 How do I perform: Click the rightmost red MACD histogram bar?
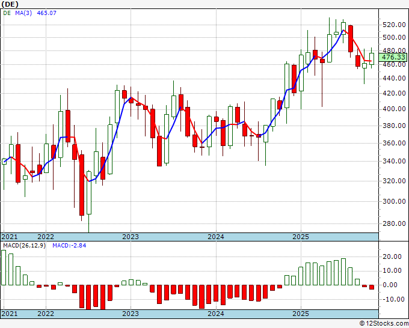click(x=372, y=287)
